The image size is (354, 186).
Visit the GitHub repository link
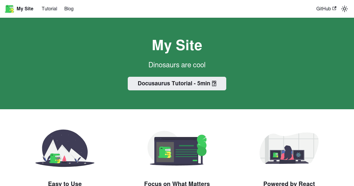click(x=323, y=9)
